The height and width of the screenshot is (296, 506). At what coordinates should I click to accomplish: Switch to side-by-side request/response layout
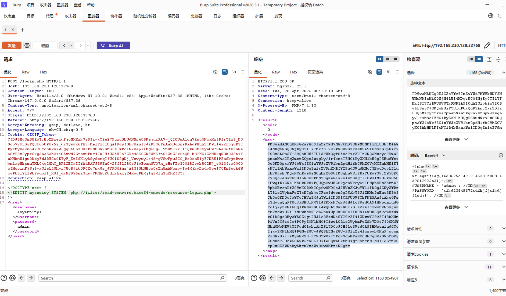click(380, 59)
